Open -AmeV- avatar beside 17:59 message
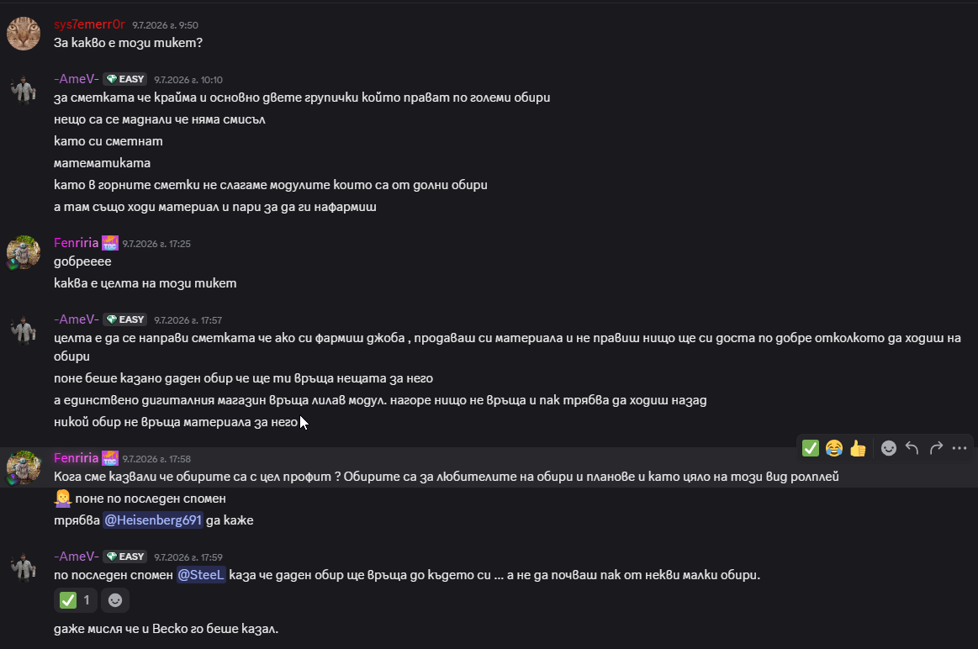Screen dimensions: 978x649 24,566
